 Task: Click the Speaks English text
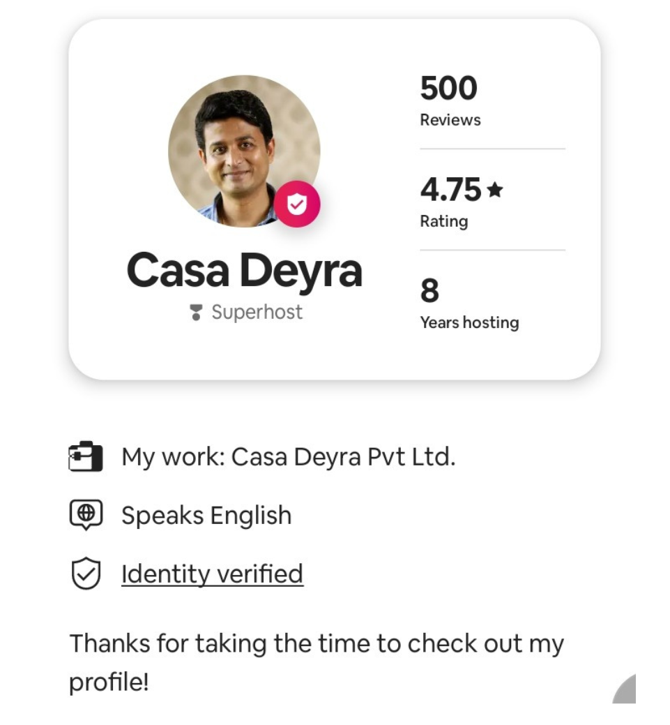pos(206,516)
